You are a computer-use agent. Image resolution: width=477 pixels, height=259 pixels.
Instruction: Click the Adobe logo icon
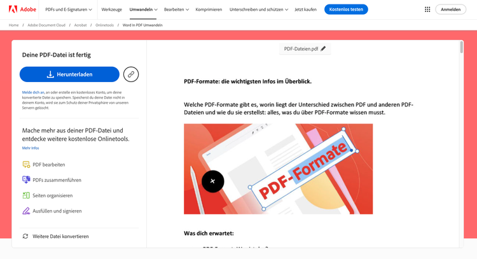[13, 9]
